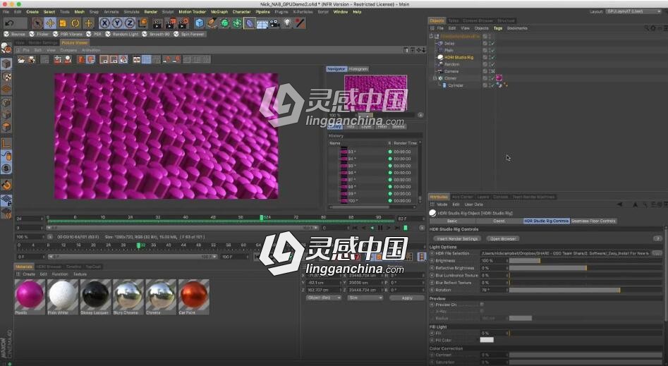Activate the Rotate tool
Image resolution: width=668 pixels, height=366 pixels.
pyautogui.click(x=75, y=23)
